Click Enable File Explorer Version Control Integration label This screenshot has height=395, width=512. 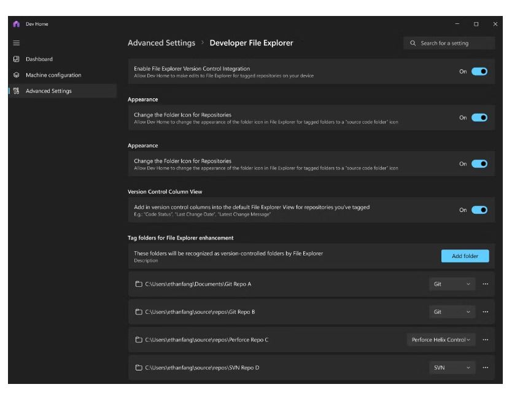point(192,69)
